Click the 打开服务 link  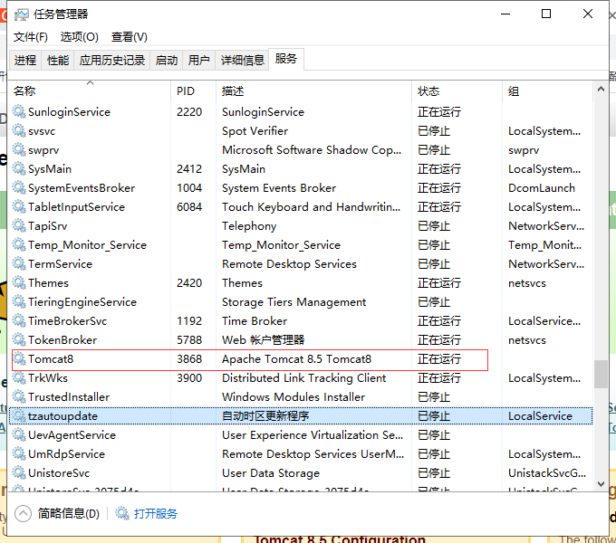[156, 513]
